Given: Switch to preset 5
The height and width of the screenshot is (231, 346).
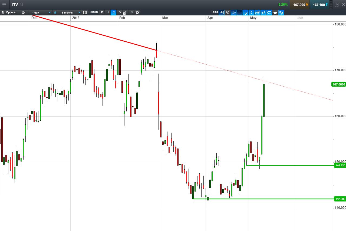Looking at the screenshot, I should [x=132, y=12].
